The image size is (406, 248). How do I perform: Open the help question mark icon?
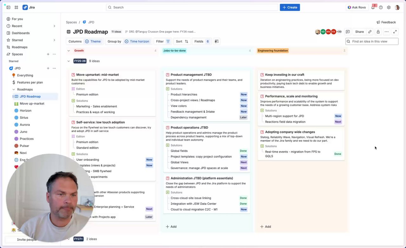pyautogui.click(x=381, y=7)
